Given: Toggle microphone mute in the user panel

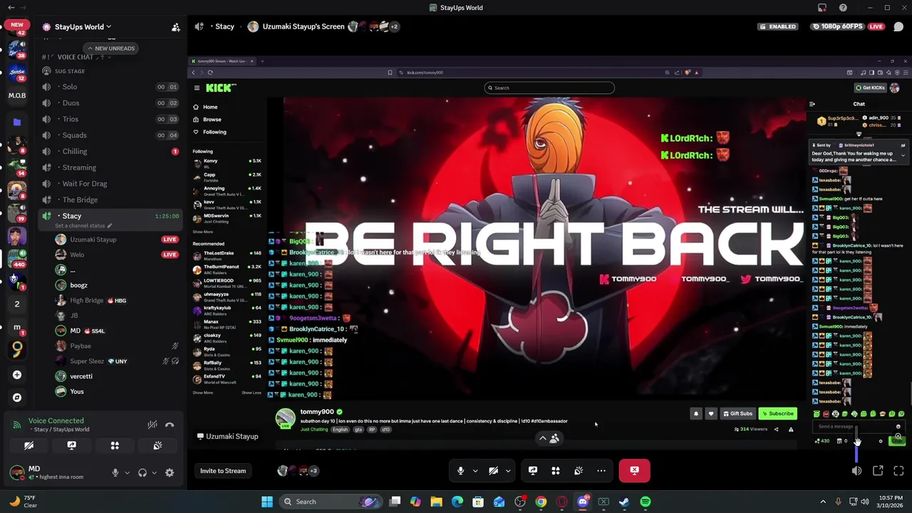Looking at the screenshot, I should [x=115, y=472].
